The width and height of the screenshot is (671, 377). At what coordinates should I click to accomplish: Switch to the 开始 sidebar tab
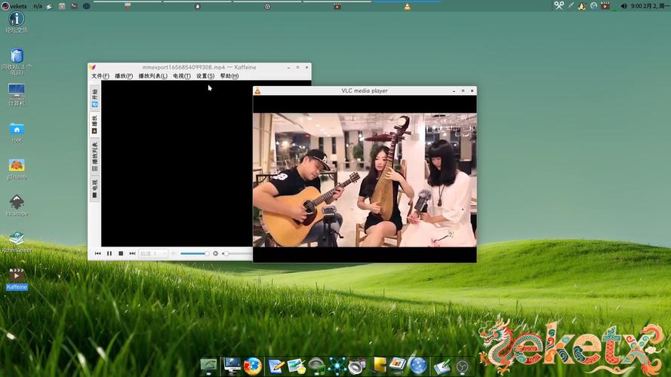click(94, 98)
